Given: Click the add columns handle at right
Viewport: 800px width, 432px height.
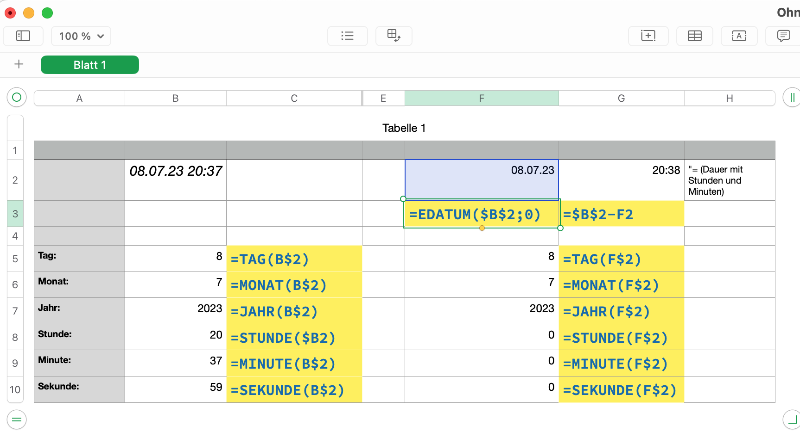Looking at the screenshot, I should [792, 97].
